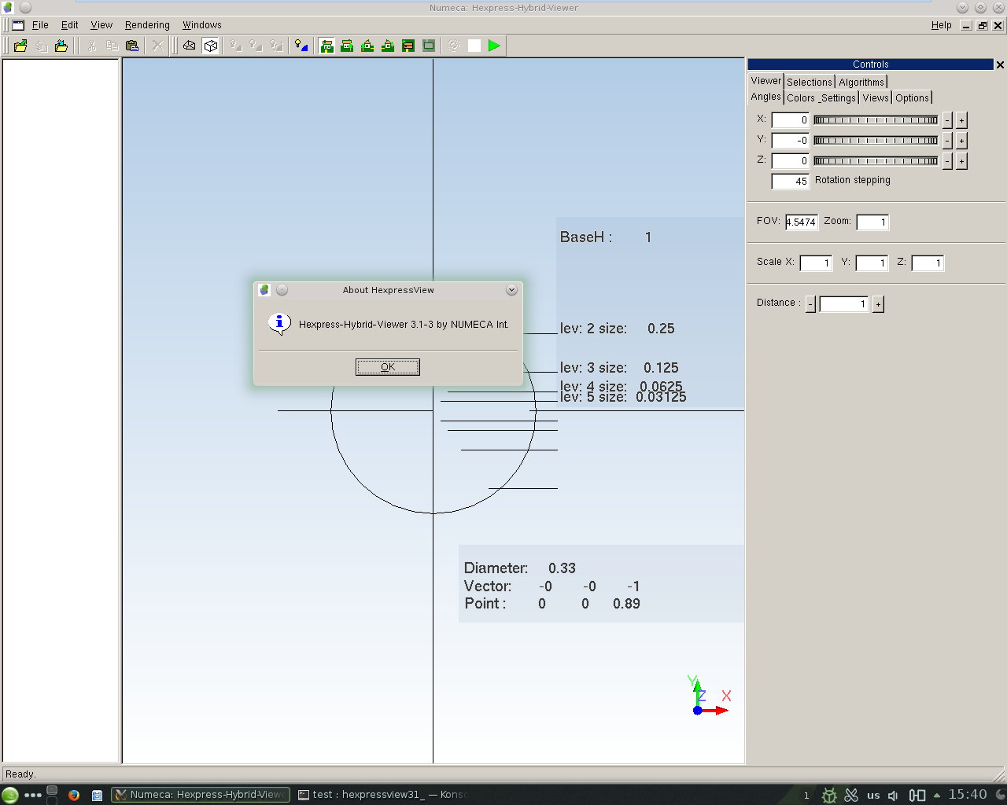Select the second green house view icon

click(x=347, y=46)
